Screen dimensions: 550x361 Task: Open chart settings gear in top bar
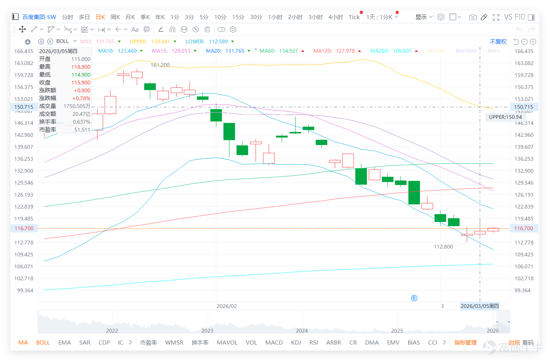[x=441, y=17]
